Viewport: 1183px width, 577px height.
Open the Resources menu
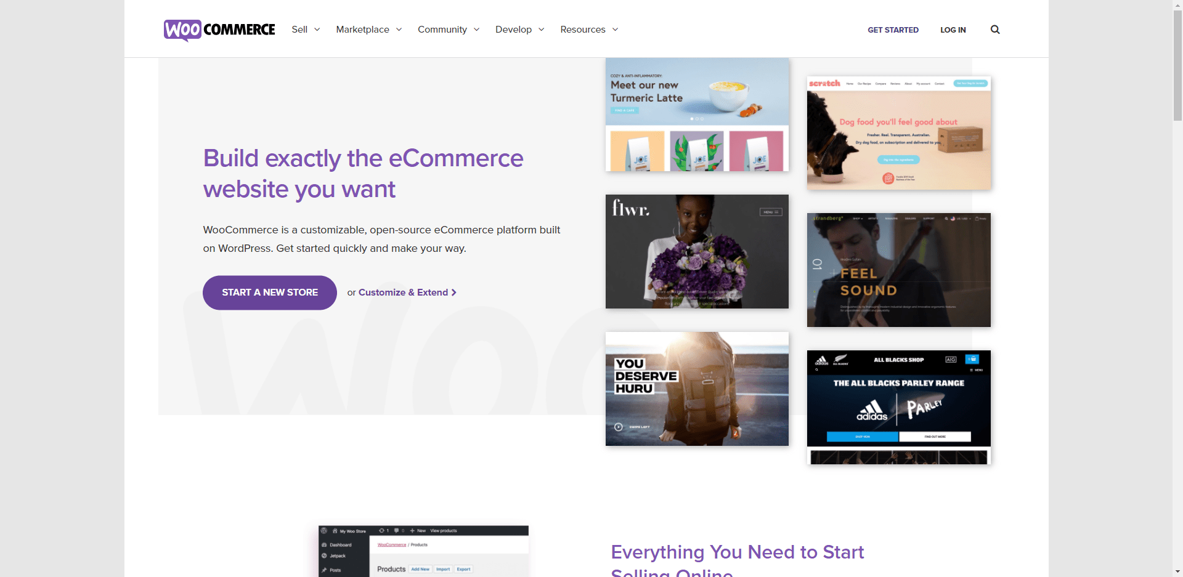coord(589,30)
